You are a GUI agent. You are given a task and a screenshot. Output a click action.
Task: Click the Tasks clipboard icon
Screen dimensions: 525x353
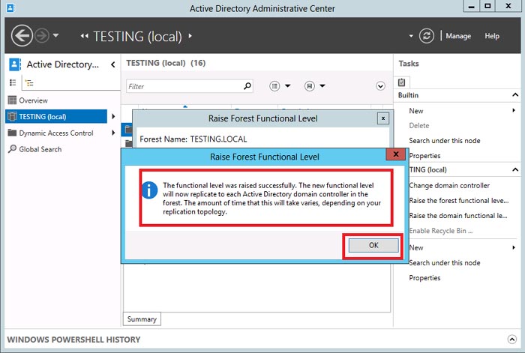[x=401, y=82]
